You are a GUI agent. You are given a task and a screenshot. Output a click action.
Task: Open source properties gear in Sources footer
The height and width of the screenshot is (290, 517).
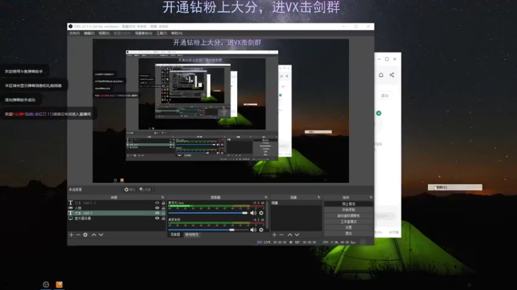[x=85, y=235]
